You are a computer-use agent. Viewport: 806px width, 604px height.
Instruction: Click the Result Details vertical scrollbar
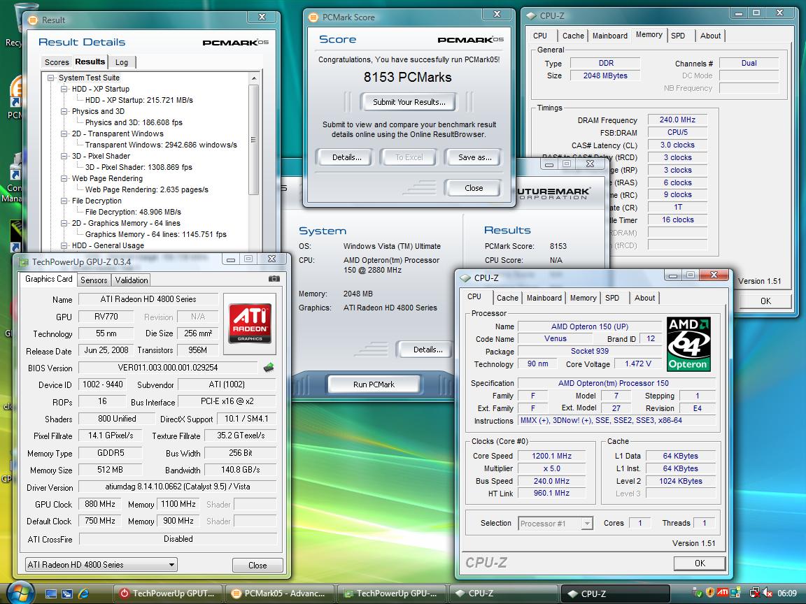click(253, 140)
